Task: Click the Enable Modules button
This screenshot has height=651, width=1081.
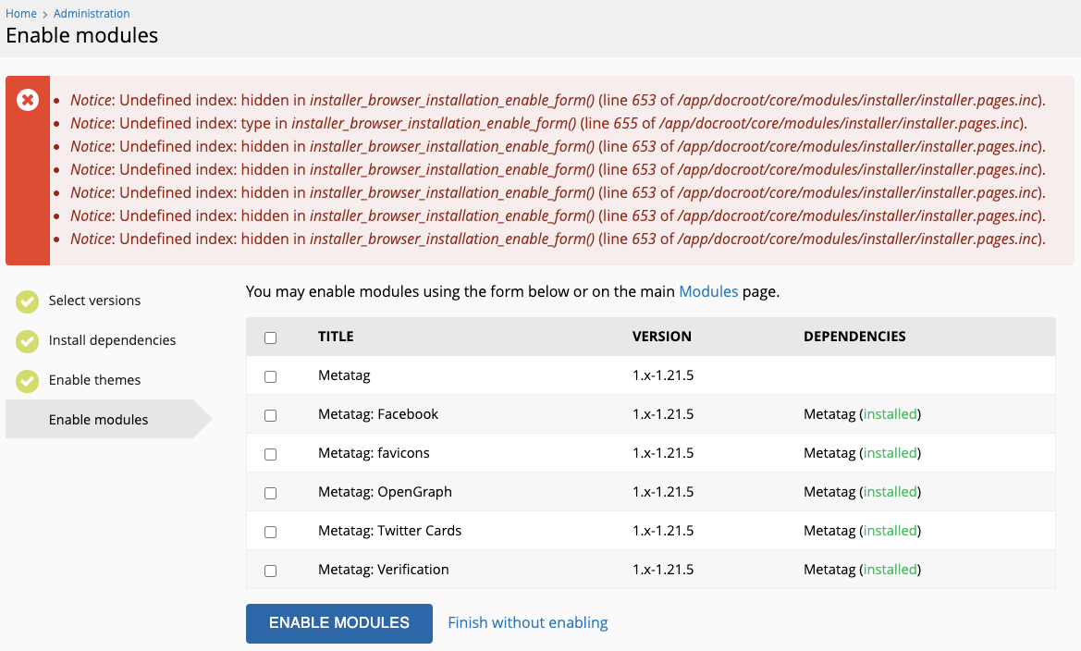Action: [339, 623]
